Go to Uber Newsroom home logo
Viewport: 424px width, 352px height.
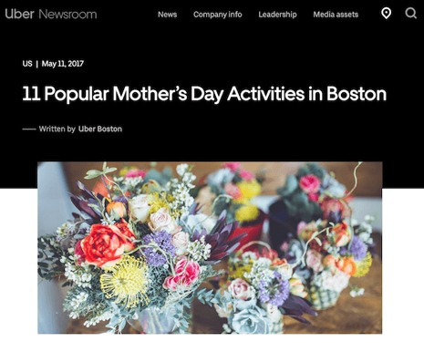[51, 15]
